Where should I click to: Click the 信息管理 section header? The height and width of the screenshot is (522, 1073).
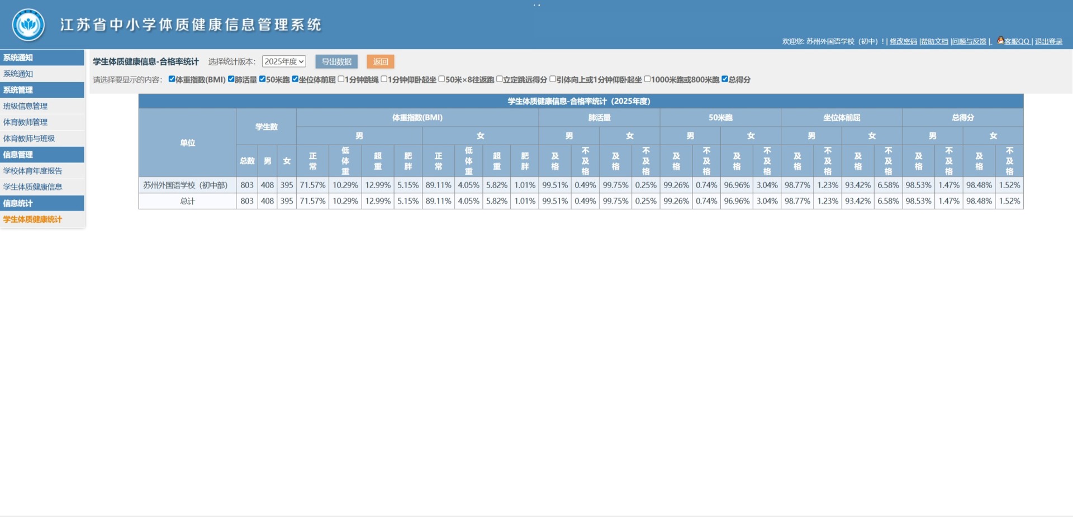42,155
